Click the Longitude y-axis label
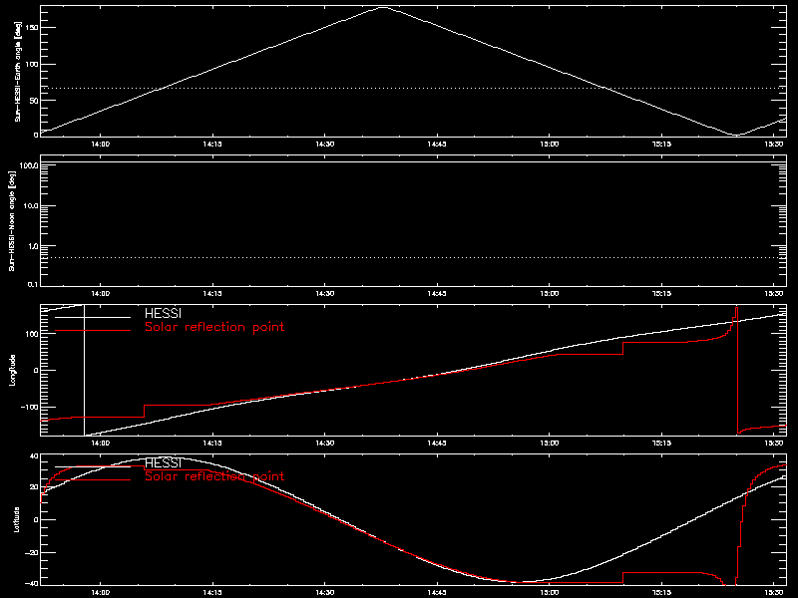Screen dimensions: 798x598 pyautogui.click(x=12, y=370)
